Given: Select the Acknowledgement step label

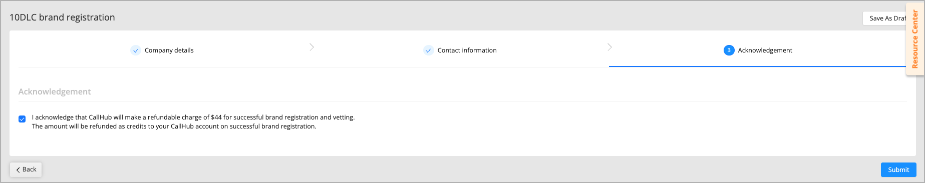Looking at the screenshot, I should point(765,50).
